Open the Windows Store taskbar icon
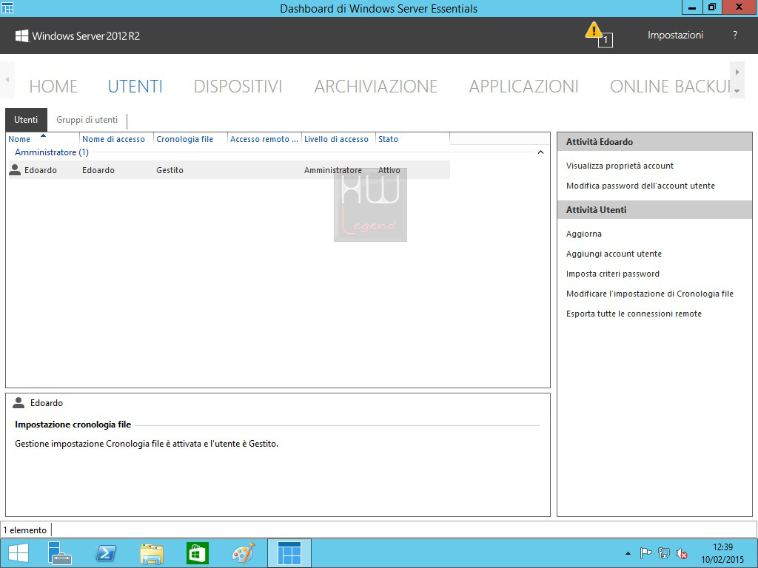The image size is (758, 568). 197,553
